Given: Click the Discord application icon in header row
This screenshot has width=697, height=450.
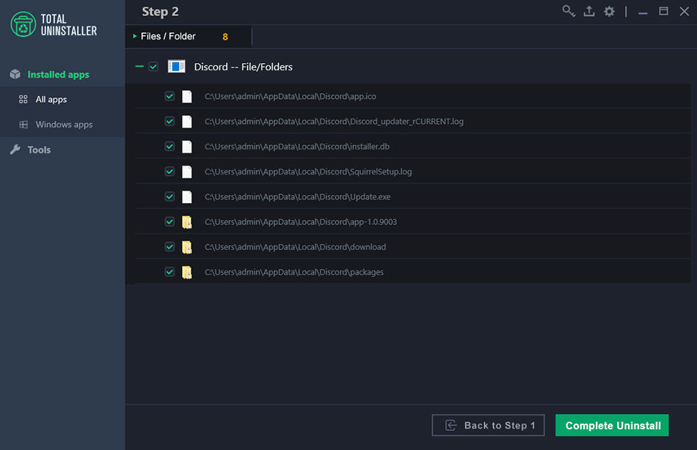Looking at the screenshot, I should 177,67.
